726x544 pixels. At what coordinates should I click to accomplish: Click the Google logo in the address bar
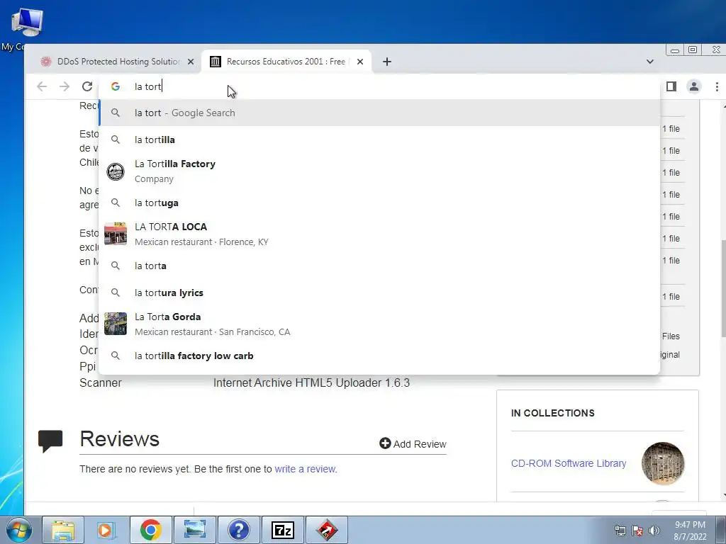116,86
